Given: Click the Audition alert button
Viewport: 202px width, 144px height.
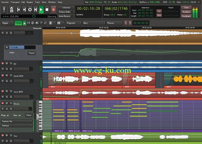Looking at the screenshot, I should 186,12.
